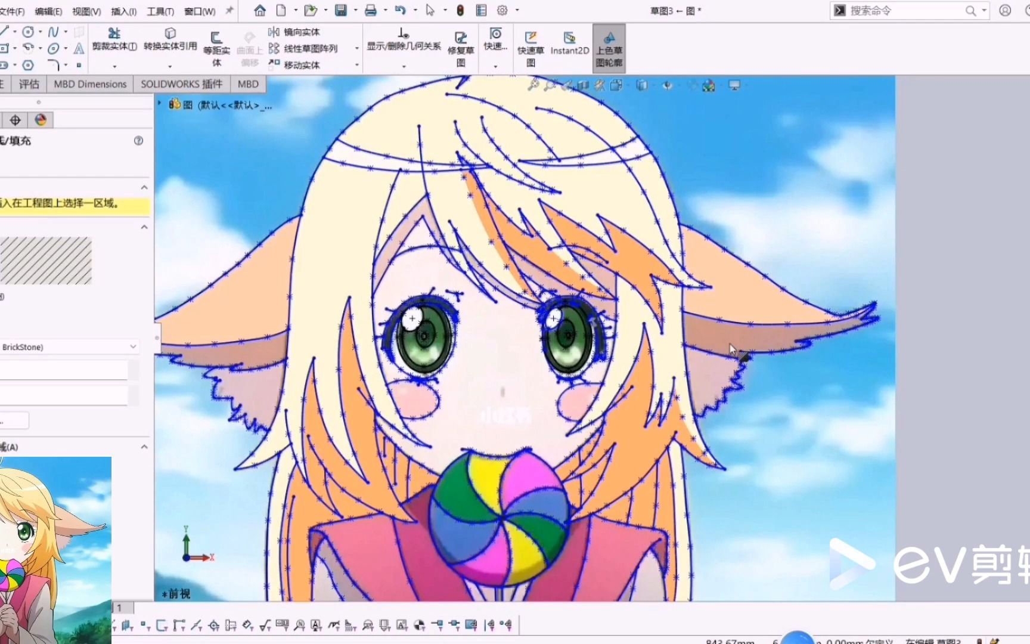The height and width of the screenshot is (644, 1030).
Task: Click the New document icon
Action: pyautogui.click(x=281, y=10)
